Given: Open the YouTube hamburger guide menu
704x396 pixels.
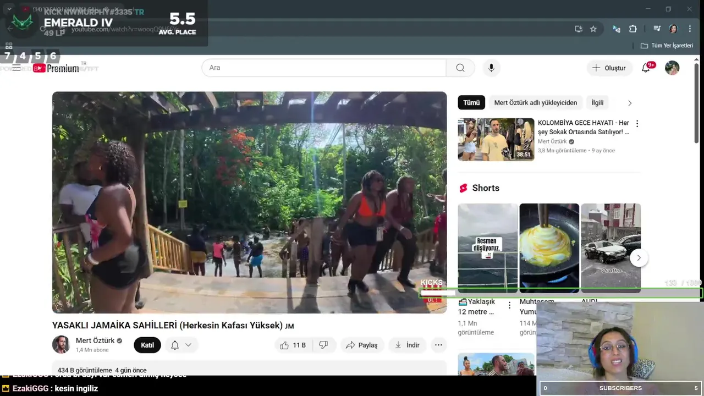Looking at the screenshot, I should click(16, 68).
